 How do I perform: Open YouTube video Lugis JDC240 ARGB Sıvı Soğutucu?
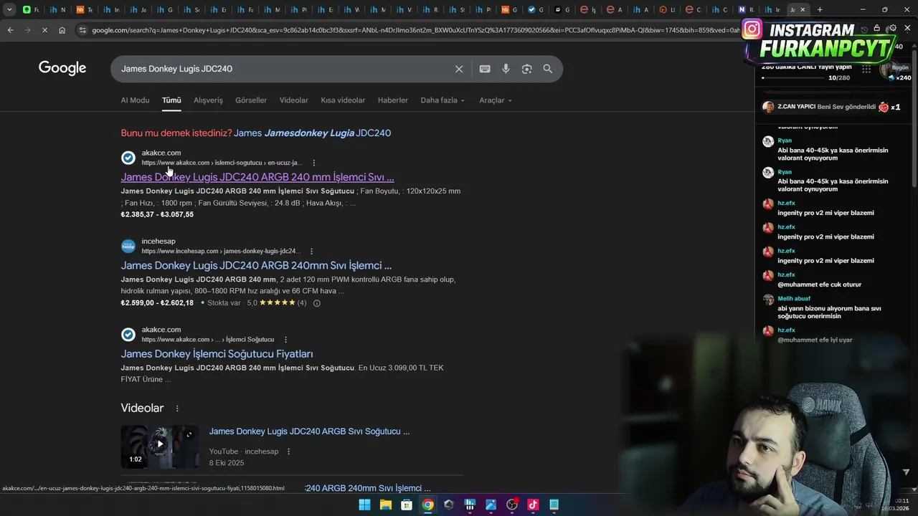(x=309, y=431)
